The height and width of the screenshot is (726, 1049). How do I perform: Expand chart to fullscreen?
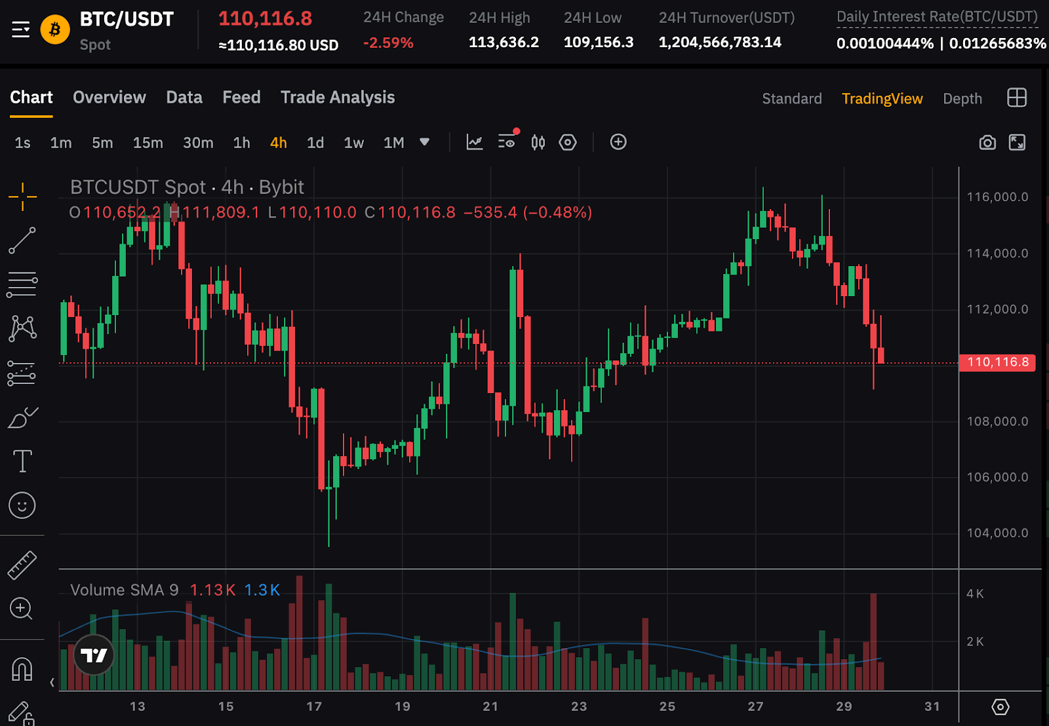1017,143
